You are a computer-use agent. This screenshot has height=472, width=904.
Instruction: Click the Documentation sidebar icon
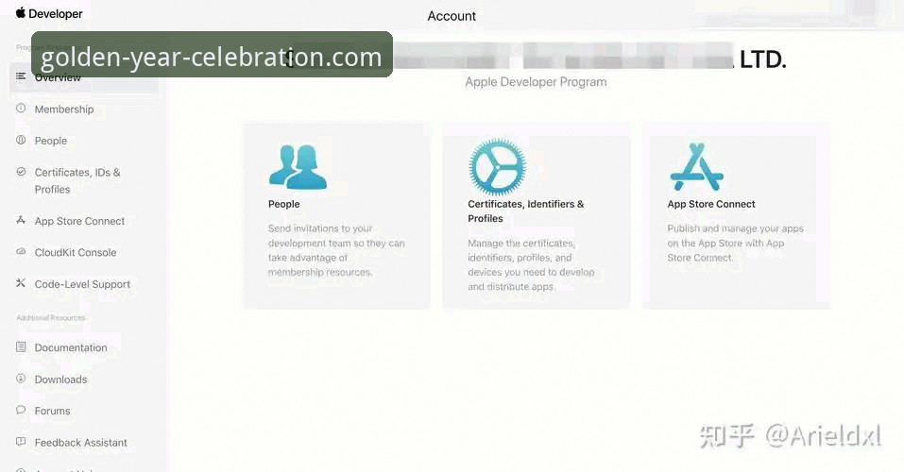21,347
